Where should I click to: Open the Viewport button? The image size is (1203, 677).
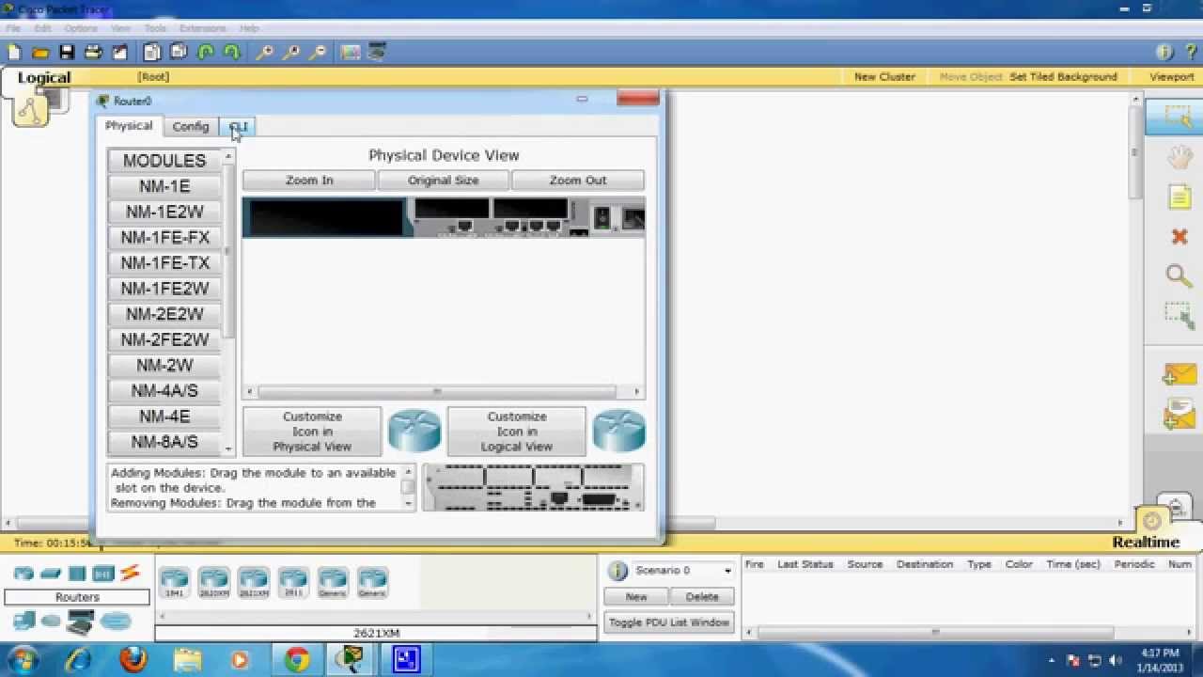(x=1171, y=77)
